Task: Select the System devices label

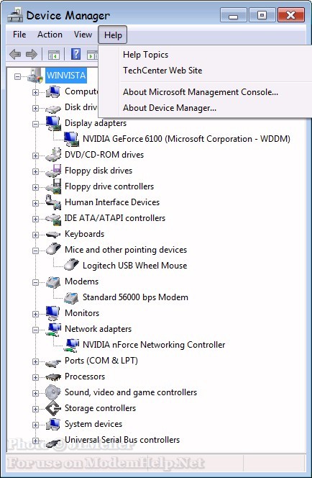Action: [93, 424]
